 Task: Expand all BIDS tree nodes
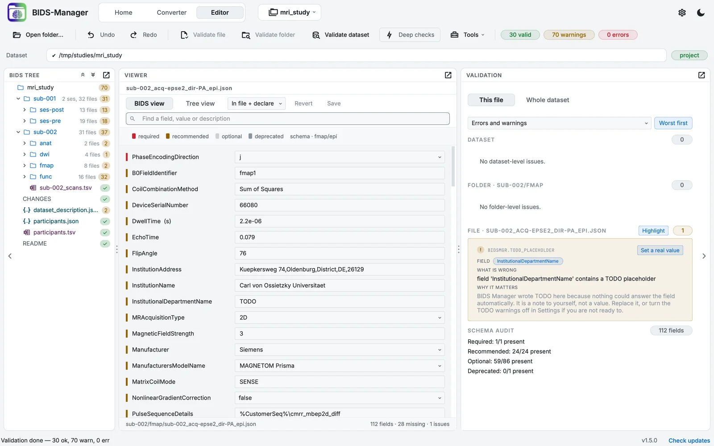(x=93, y=75)
